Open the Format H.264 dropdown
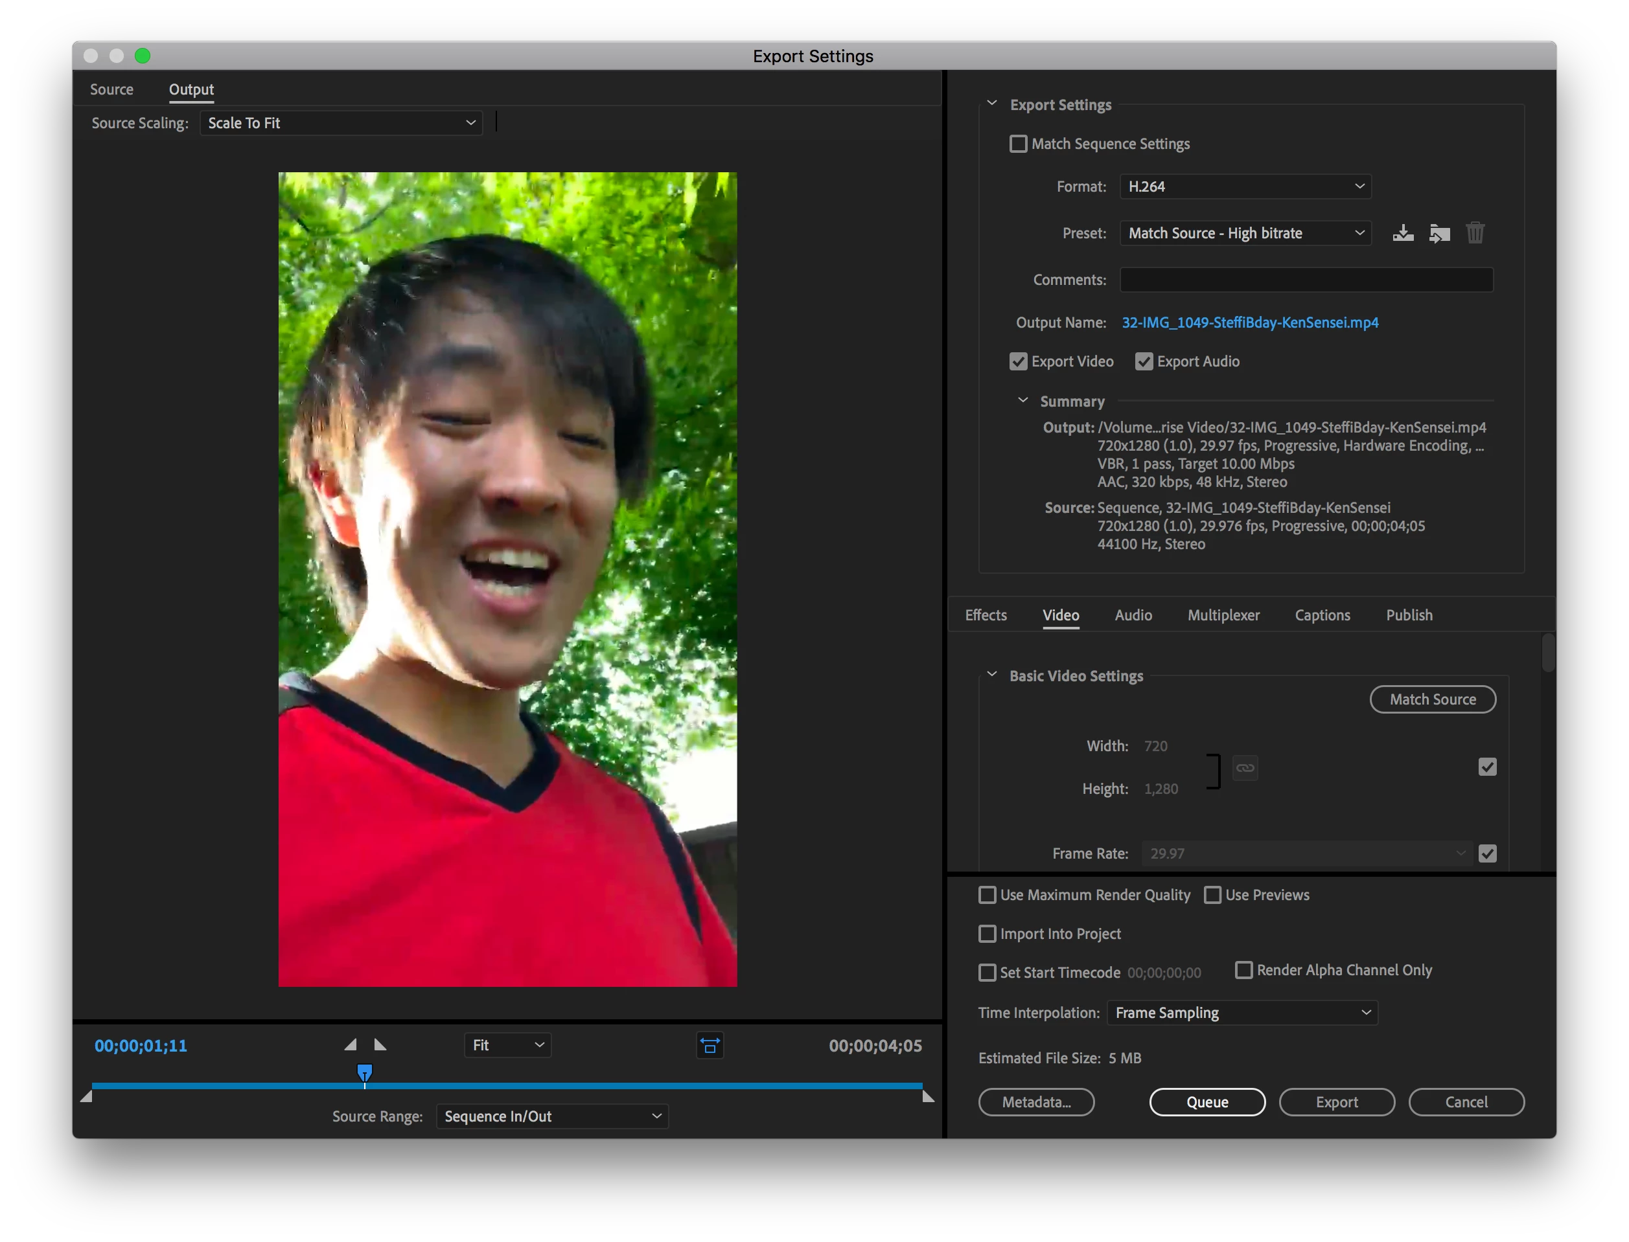This screenshot has width=1629, height=1242. point(1245,186)
